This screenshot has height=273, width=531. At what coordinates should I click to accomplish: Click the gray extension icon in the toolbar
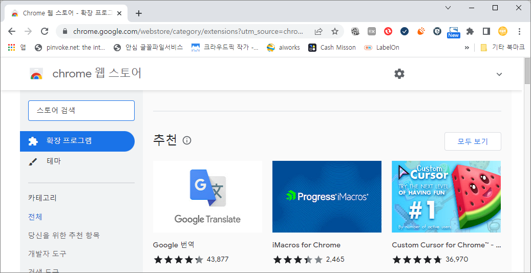[372, 32]
